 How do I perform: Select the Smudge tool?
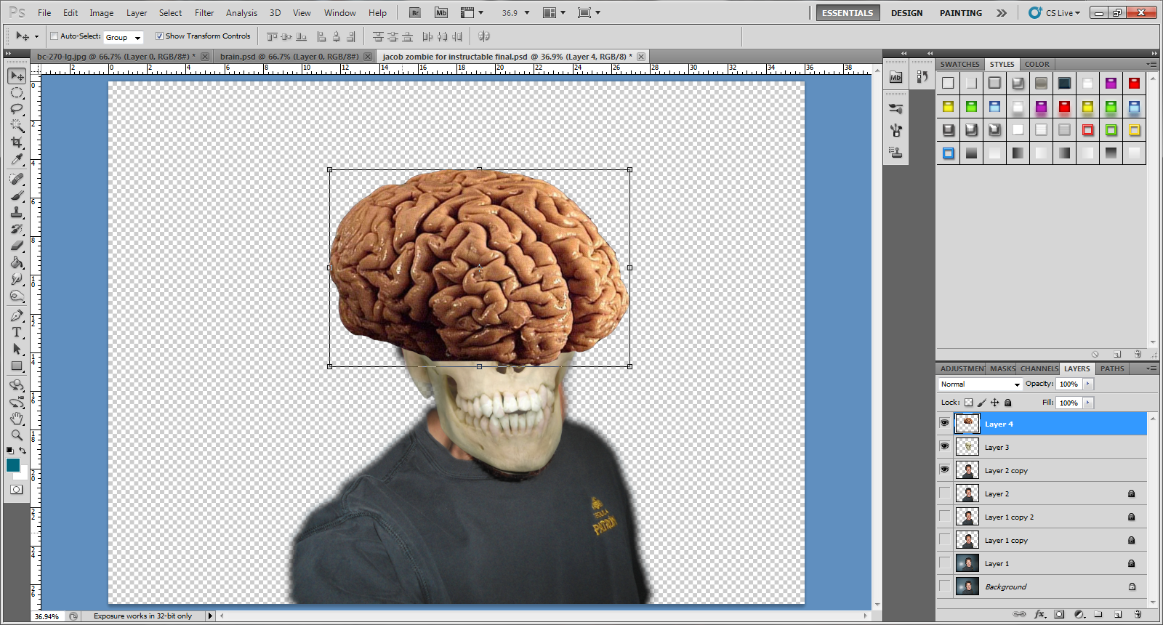(17, 279)
